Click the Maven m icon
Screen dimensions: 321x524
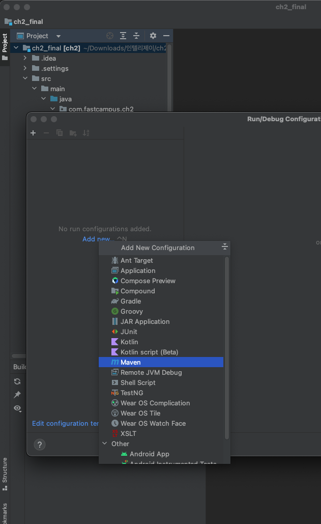(115, 362)
